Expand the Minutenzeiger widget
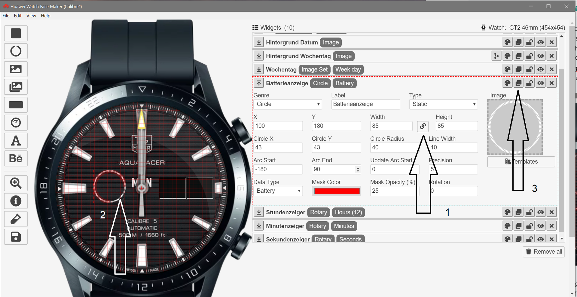 pyautogui.click(x=259, y=226)
